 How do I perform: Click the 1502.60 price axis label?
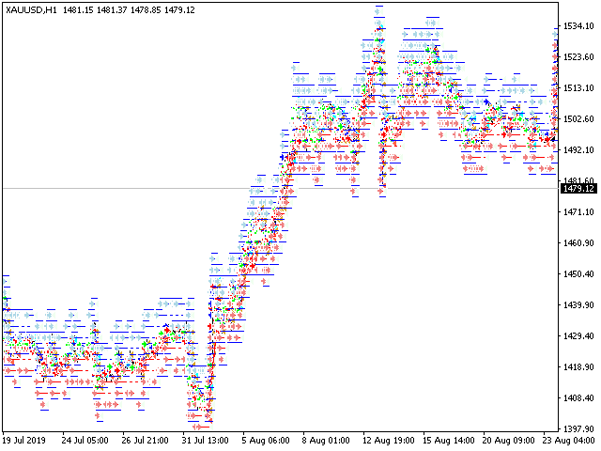578,119
